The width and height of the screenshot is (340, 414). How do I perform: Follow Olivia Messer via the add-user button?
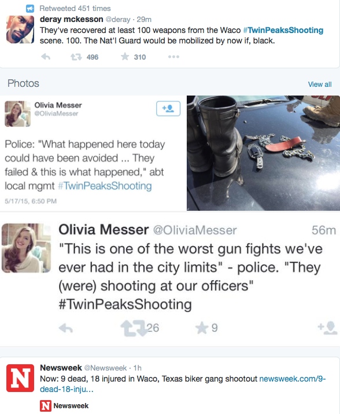[x=168, y=108]
